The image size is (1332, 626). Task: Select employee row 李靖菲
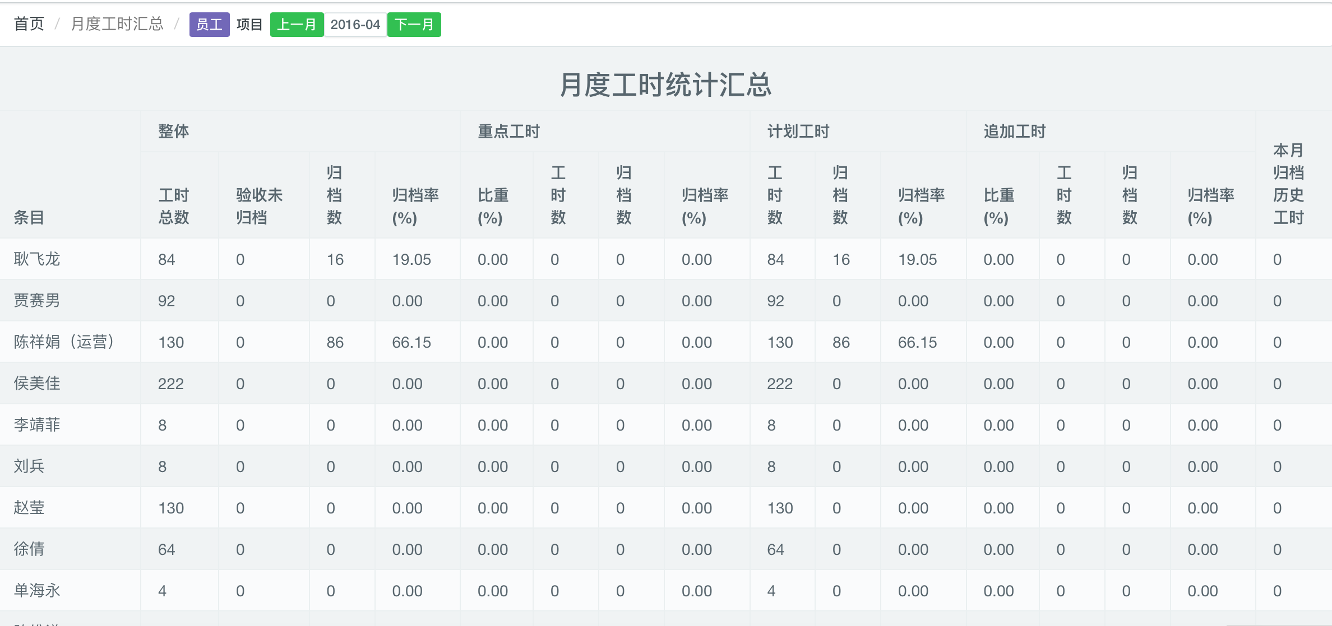[666, 425]
